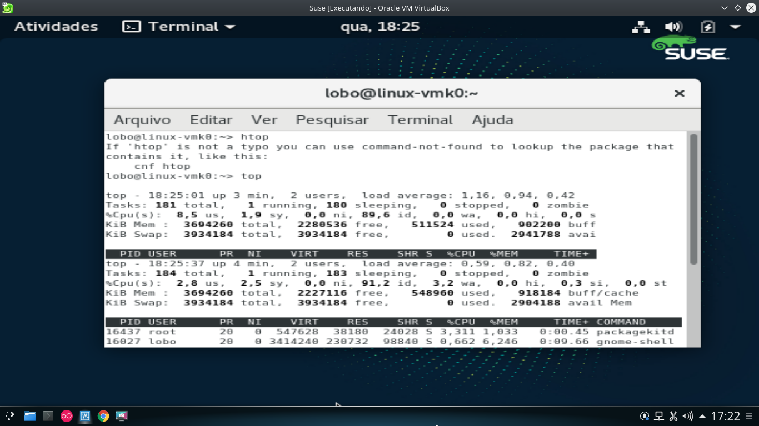This screenshot has width=759, height=426.
Task: Click the volume icon in the guest top bar
Action: pyautogui.click(x=673, y=26)
